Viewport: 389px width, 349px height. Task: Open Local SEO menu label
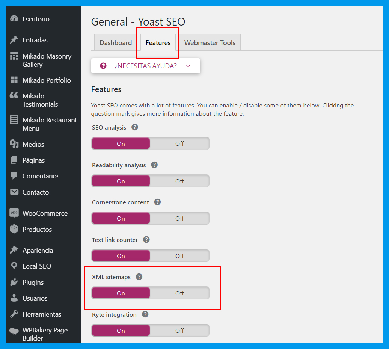(37, 266)
